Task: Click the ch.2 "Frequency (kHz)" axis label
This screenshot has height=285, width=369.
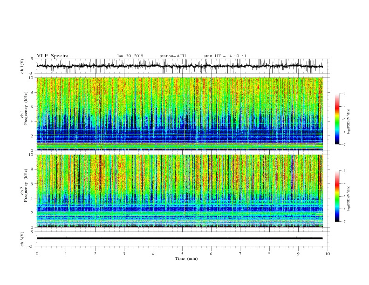Action: click(x=26, y=185)
